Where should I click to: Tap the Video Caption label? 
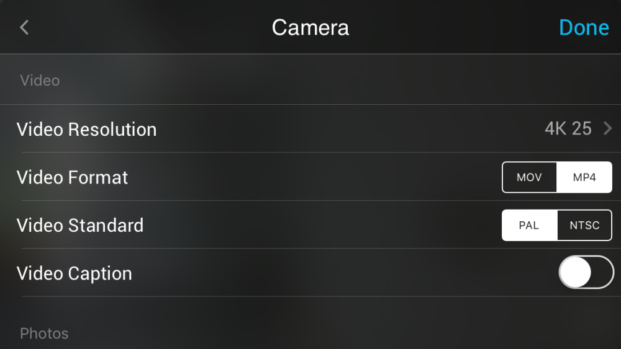tap(74, 273)
